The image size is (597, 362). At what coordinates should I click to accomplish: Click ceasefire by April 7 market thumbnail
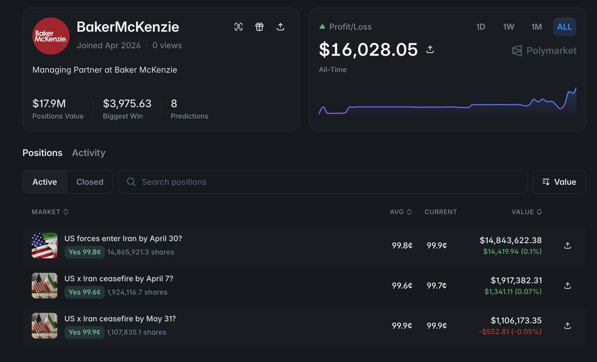(x=45, y=286)
